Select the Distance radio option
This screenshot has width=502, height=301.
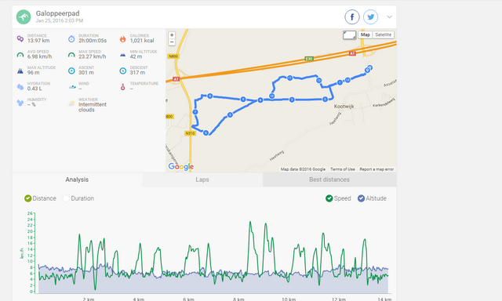[28, 198]
